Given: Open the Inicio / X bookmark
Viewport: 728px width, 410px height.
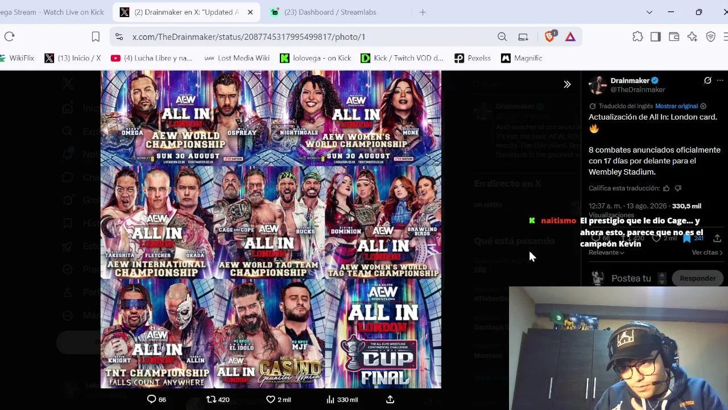Looking at the screenshot, I should (72, 58).
